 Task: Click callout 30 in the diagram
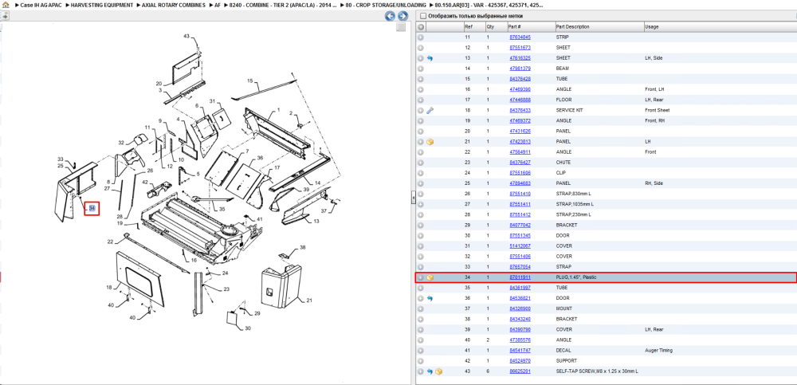coord(248,328)
